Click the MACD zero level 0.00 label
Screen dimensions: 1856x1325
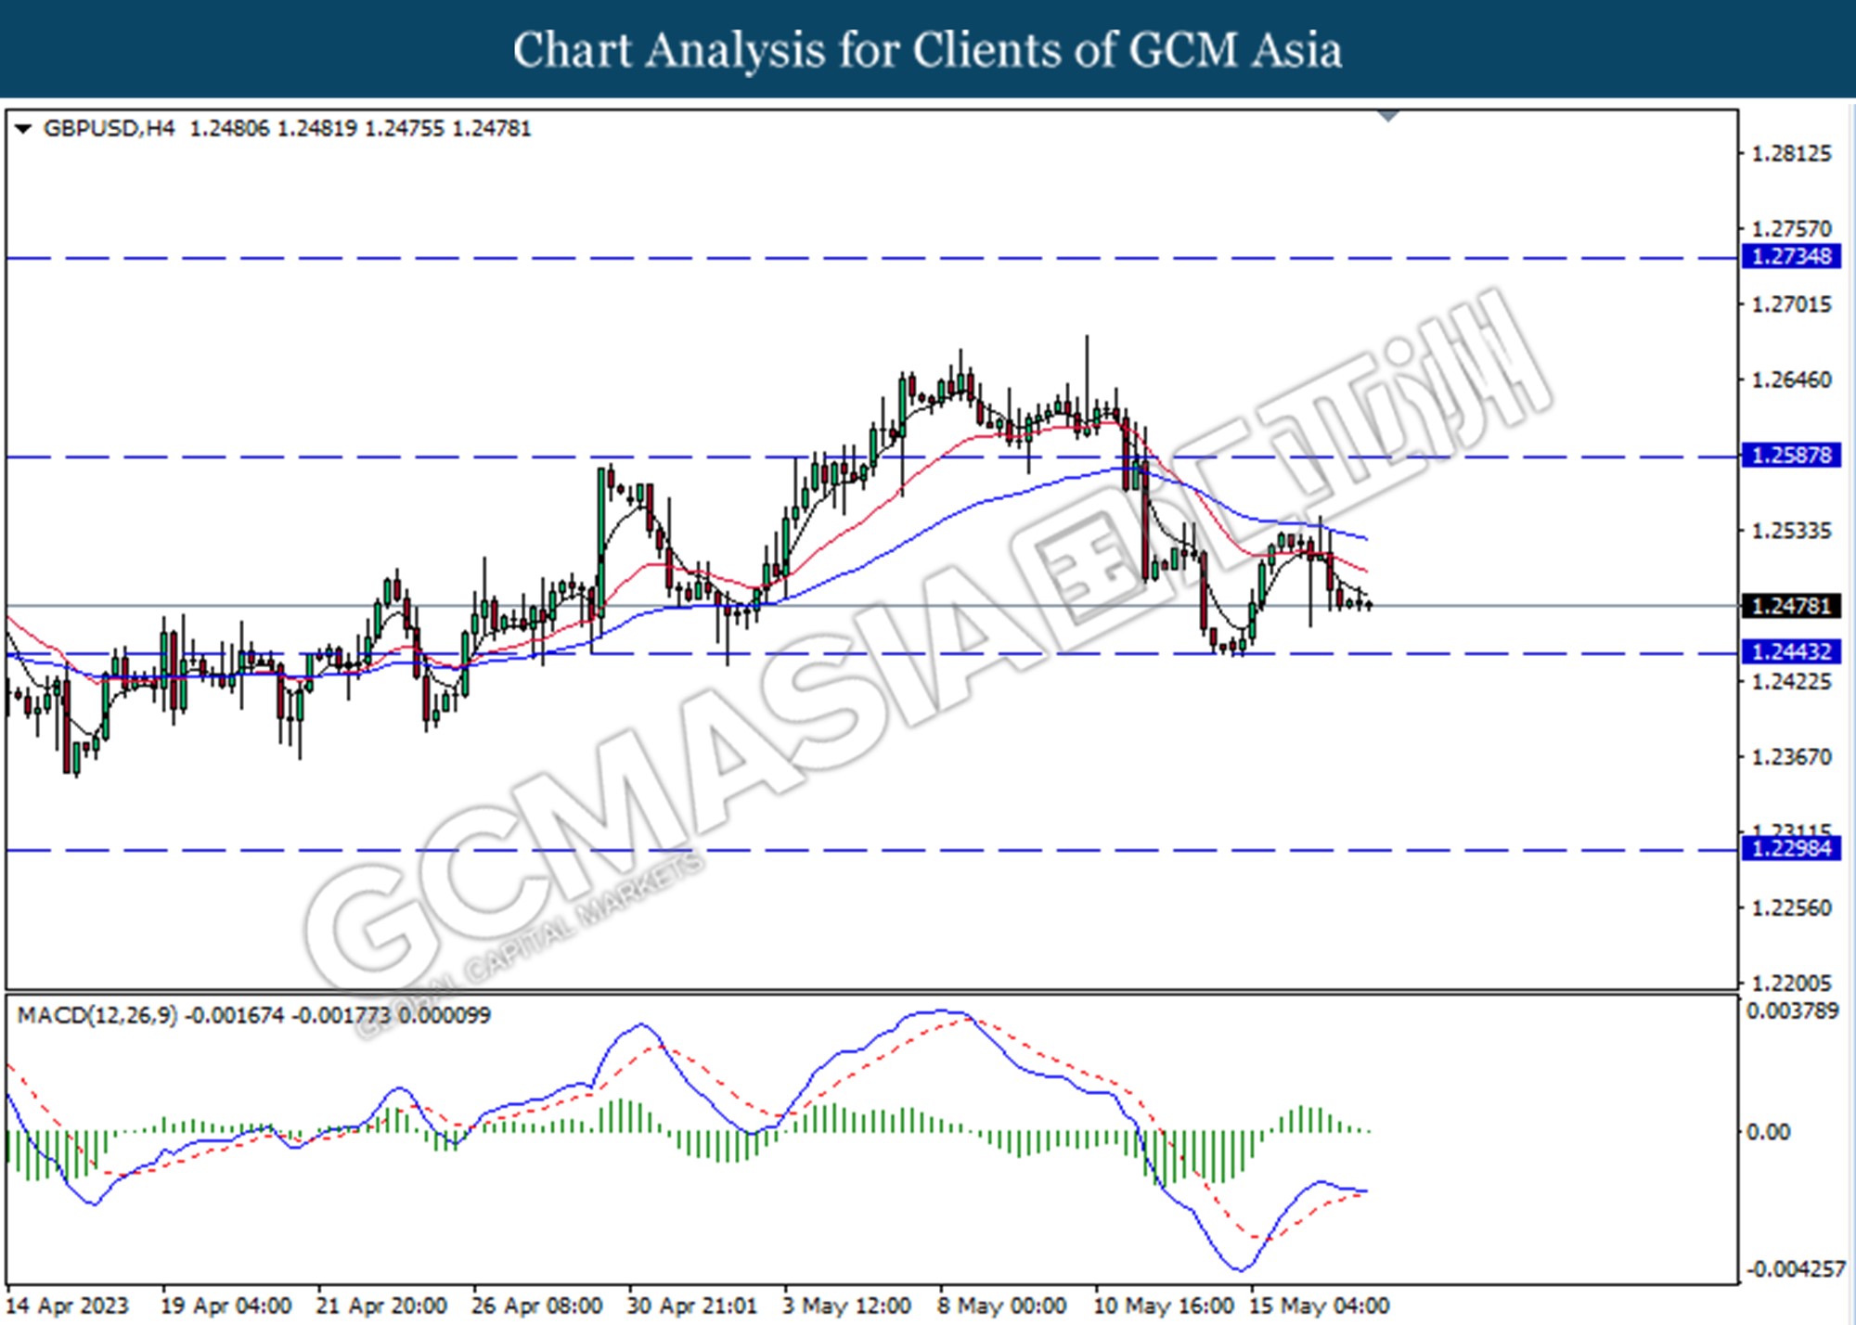pyautogui.click(x=1768, y=1132)
